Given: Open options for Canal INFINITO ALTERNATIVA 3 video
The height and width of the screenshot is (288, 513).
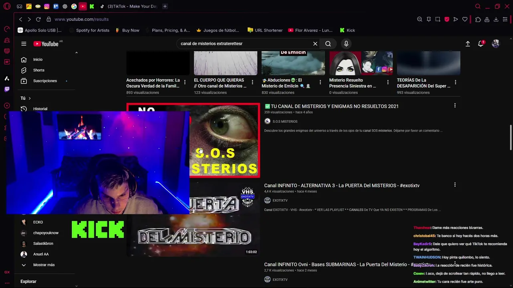Looking at the screenshot, I should point(455,185).
